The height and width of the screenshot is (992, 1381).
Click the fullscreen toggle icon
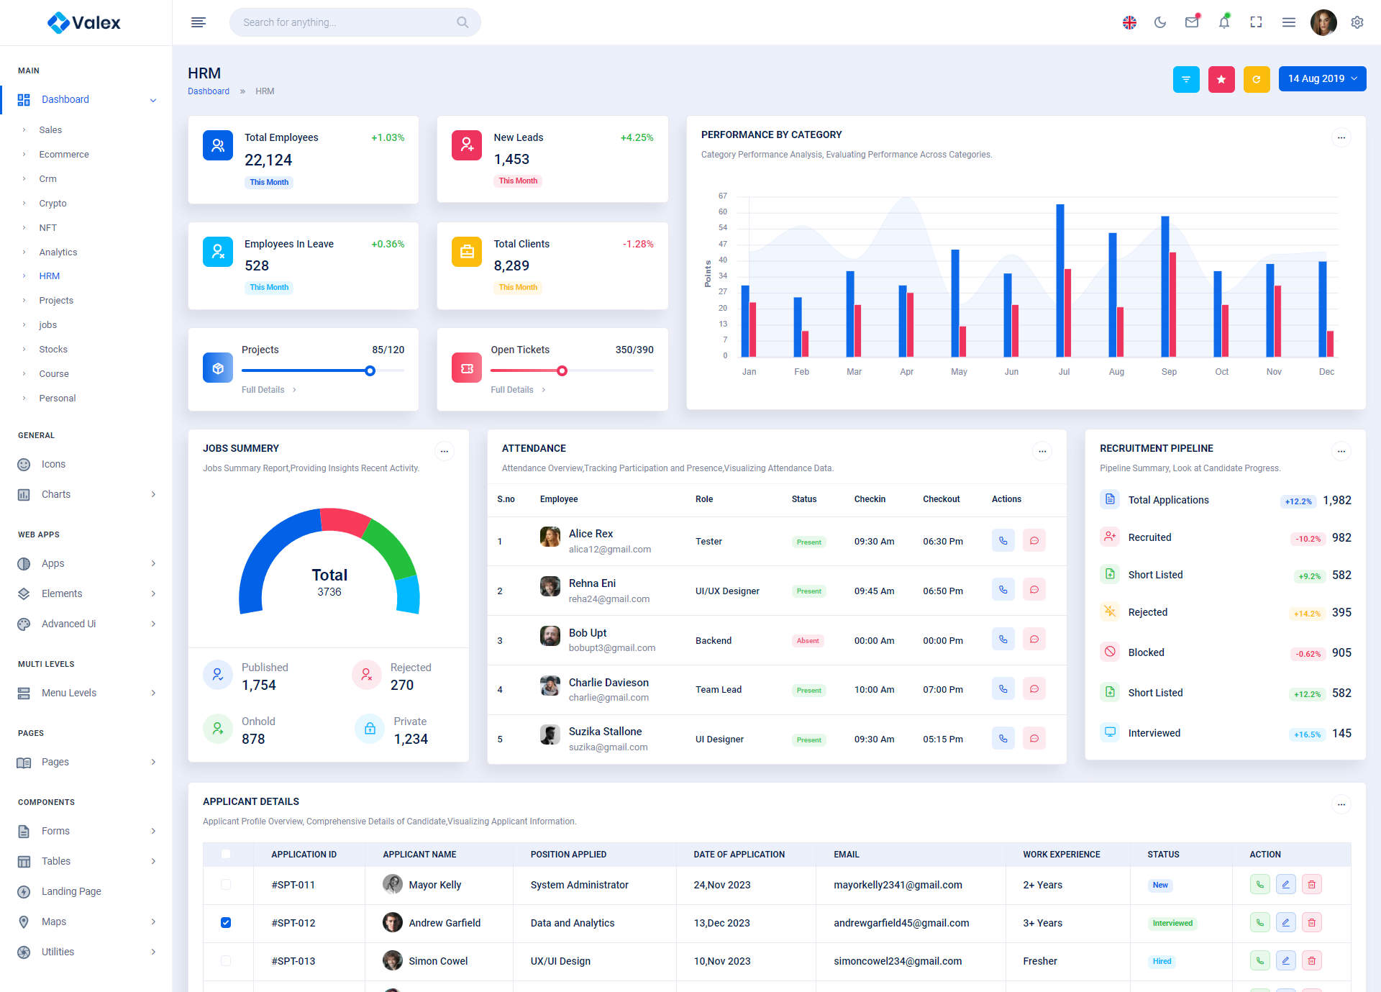(x=1256, y=22)
